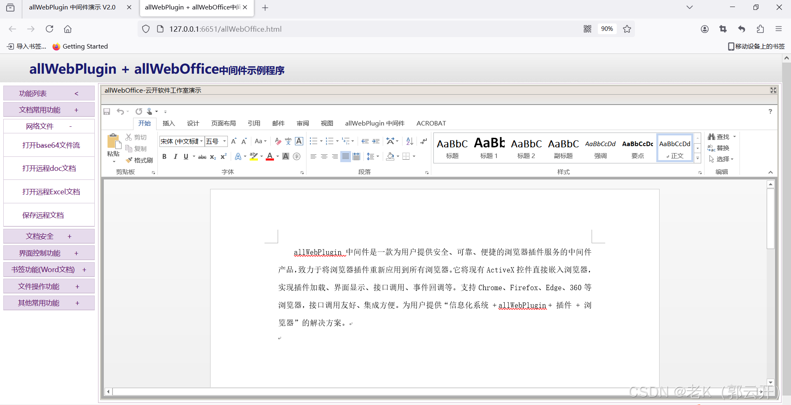
Task: Click the Grow Font icon
Action: [234, 141]
